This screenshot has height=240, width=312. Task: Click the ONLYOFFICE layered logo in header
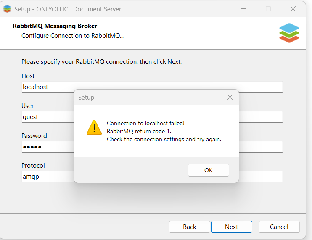tap(289, 33)
